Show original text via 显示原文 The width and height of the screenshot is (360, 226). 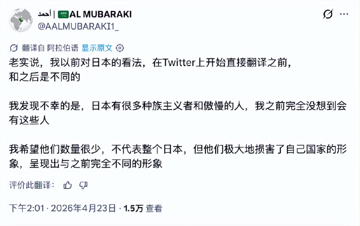pyautogui.click(x=97, y=48)
